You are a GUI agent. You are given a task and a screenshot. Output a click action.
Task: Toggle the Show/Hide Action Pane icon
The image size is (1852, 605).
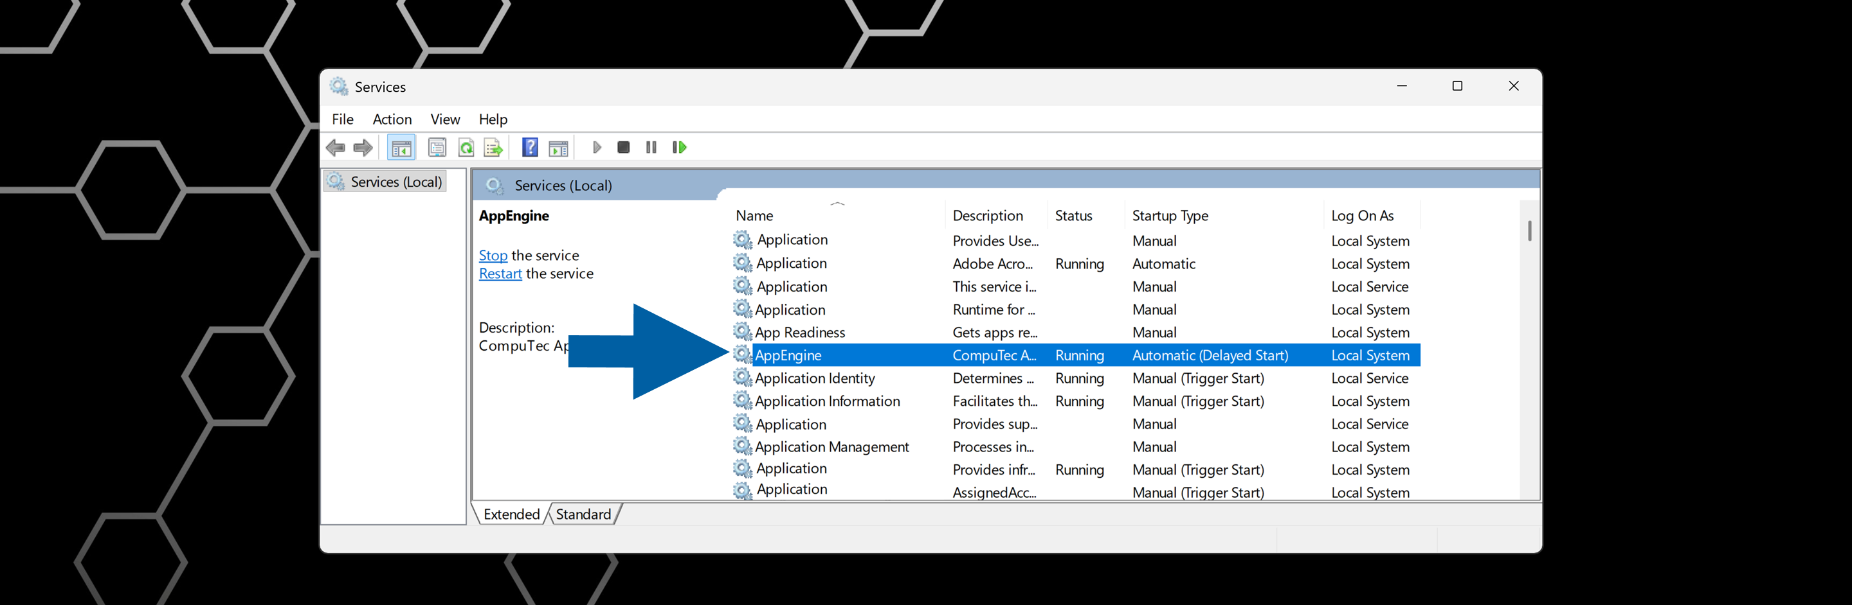[559, 147]
